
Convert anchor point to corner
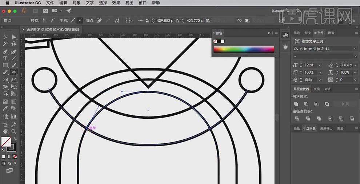44,21
